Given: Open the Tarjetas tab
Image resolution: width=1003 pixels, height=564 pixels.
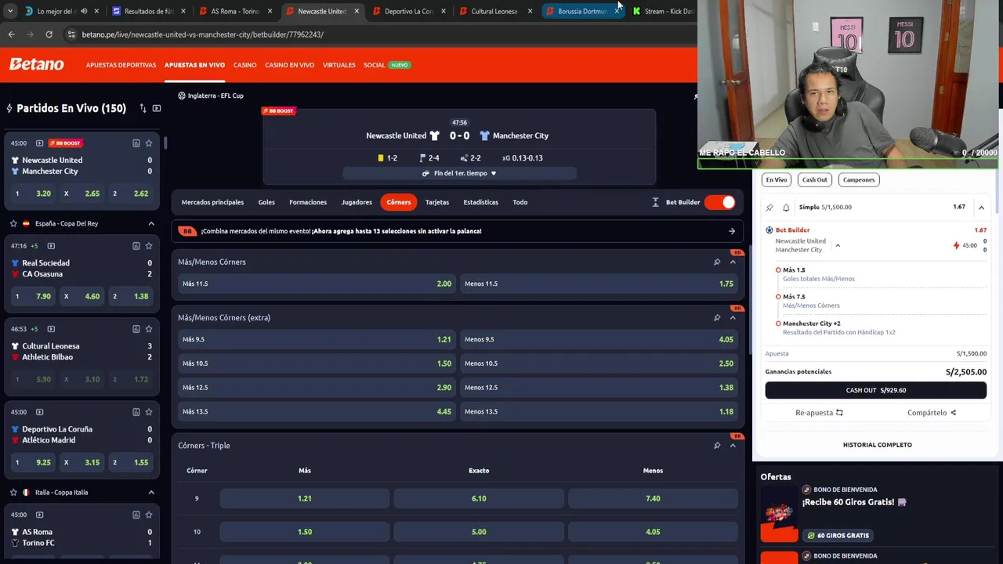Looking at the screenshot, I should tap(437, 202).
